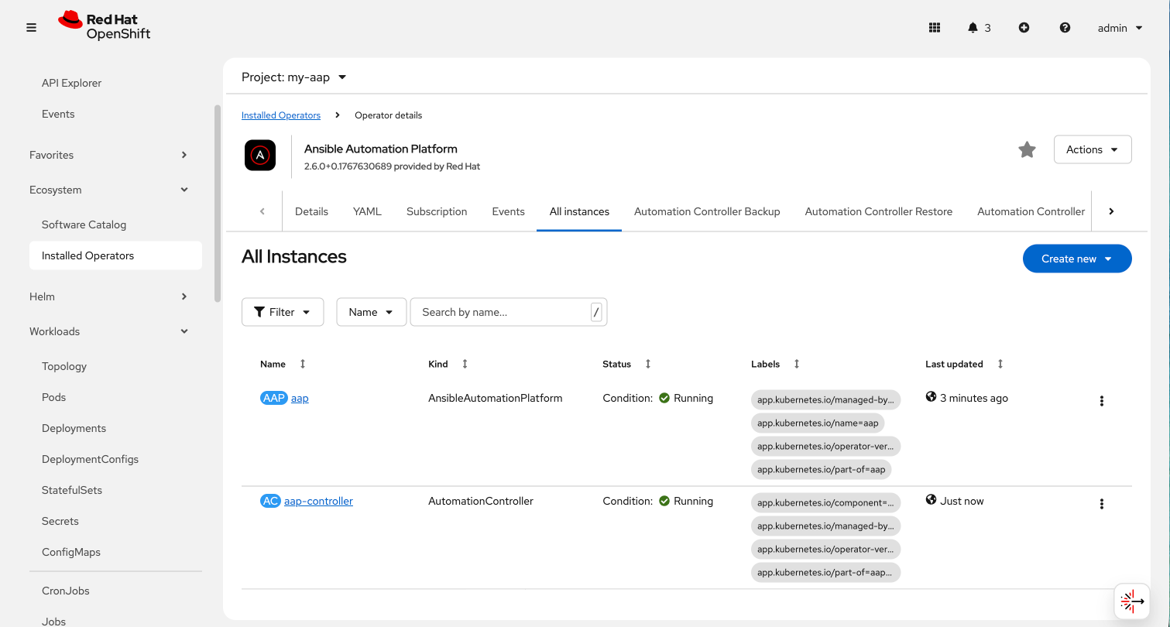Image resolution: width=1170 pixels, height=627 pixels.
Task: Click the Create new button
Action: tap(1076, 259)
